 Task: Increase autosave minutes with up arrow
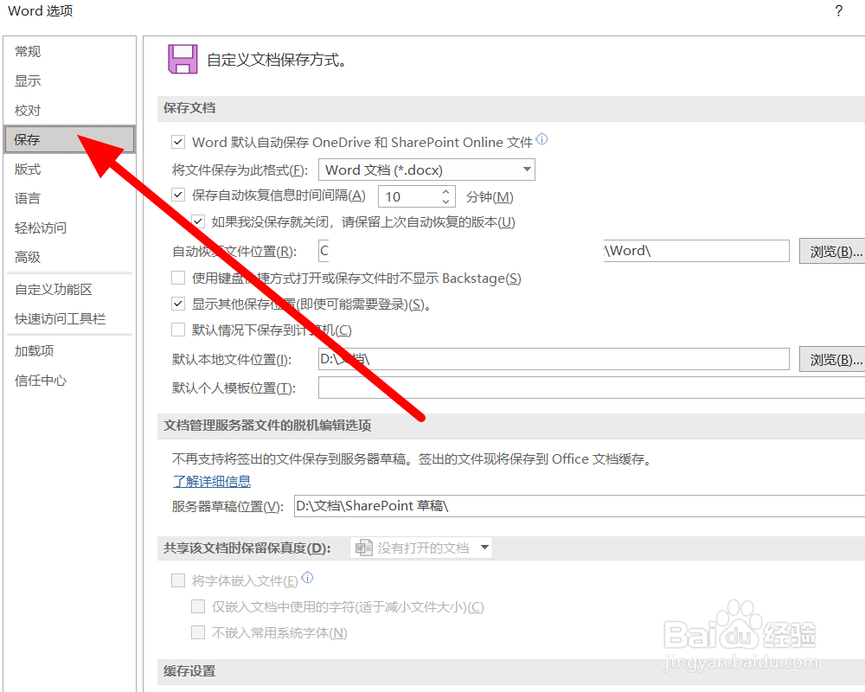(445, 191)
